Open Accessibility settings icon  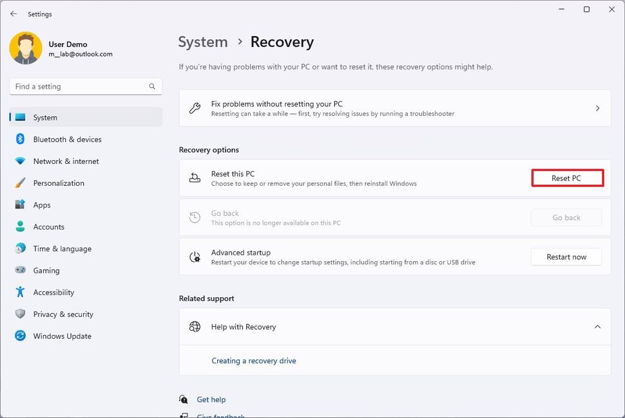[20, 293]
